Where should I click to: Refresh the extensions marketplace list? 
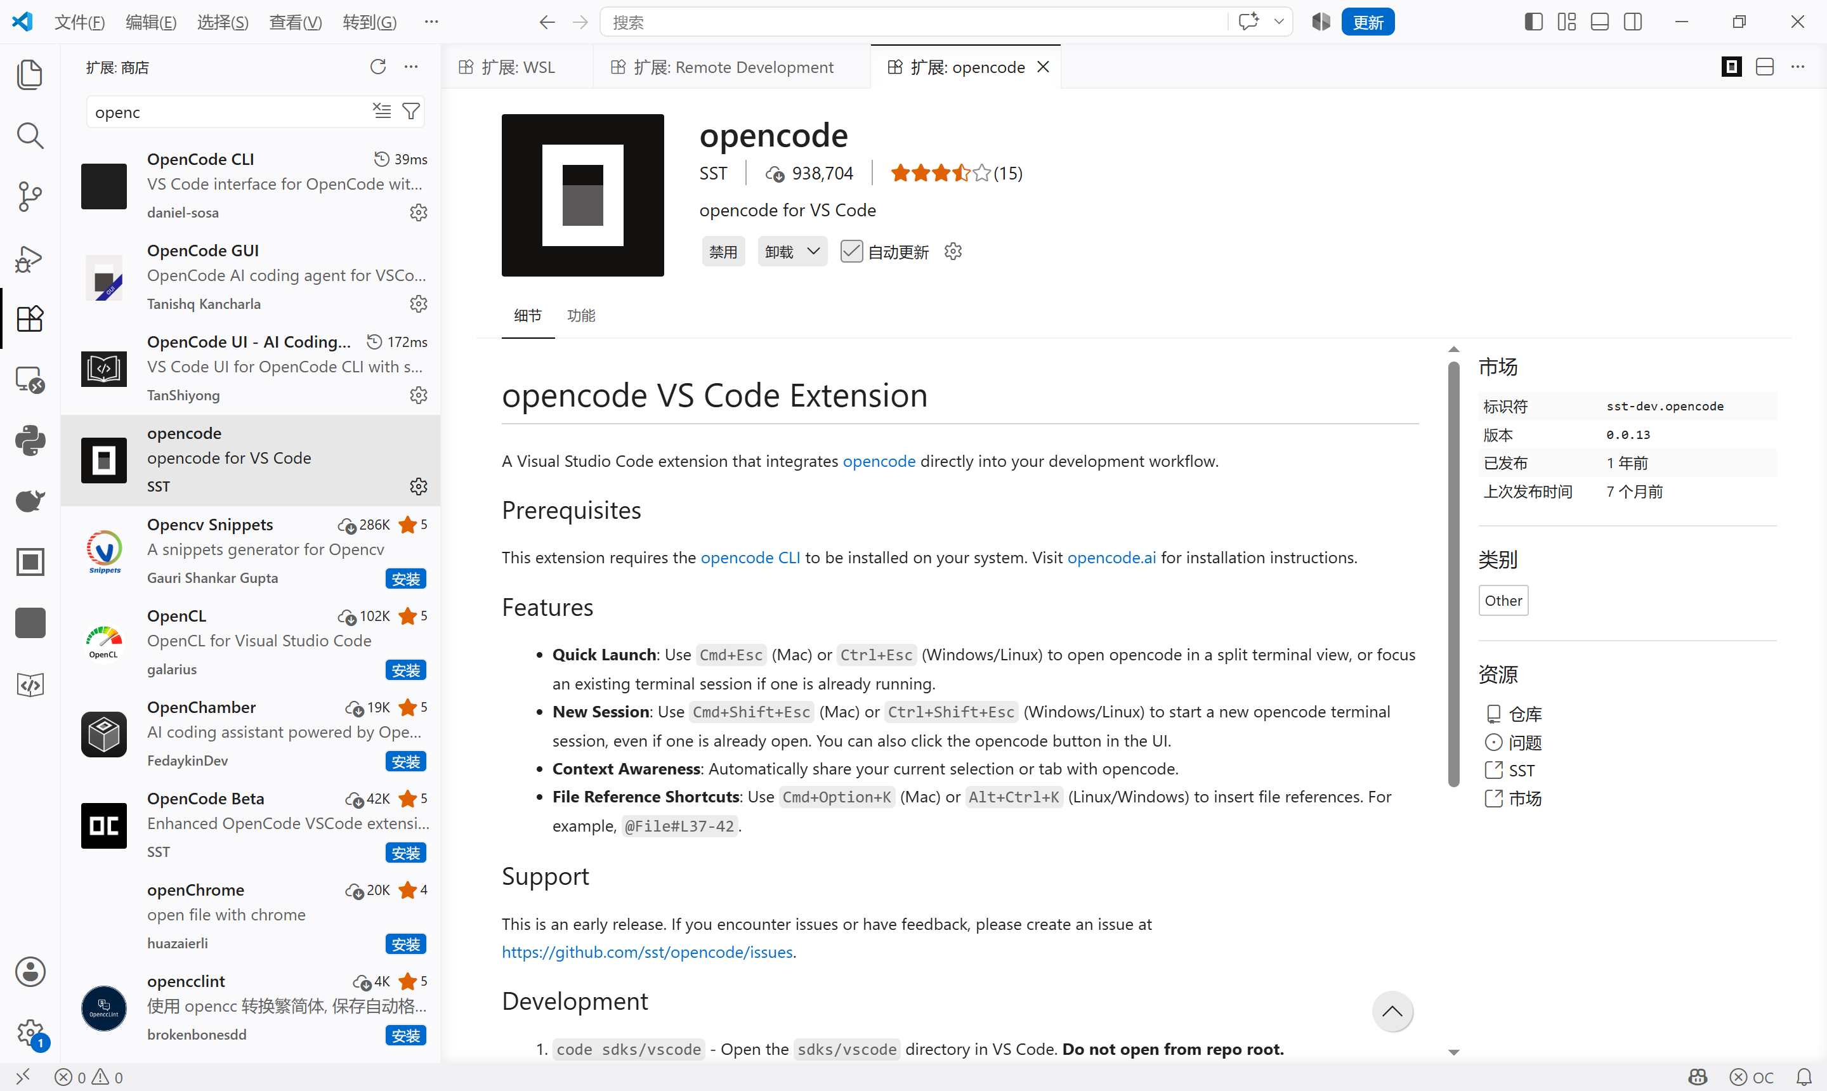[378, 67]
